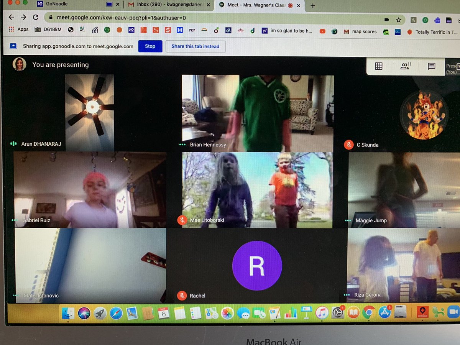Click the Stop sharing button
The height and width of the screenshot is (345, 460).
pos(150,46)
